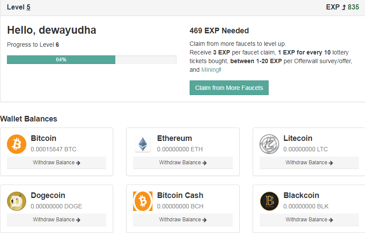
Task: Click the Blackcoin card title
Action: coord(301,195)
